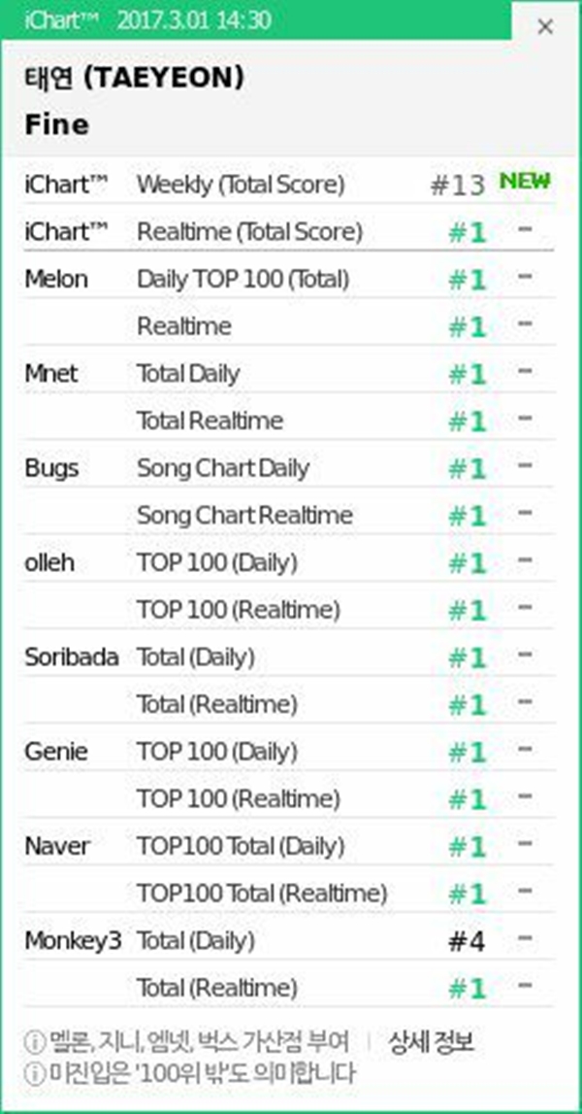This screenshot has height=1114, width=582.
Task: Select Genie TOP 100 (Daily) row
Action: 217,752
